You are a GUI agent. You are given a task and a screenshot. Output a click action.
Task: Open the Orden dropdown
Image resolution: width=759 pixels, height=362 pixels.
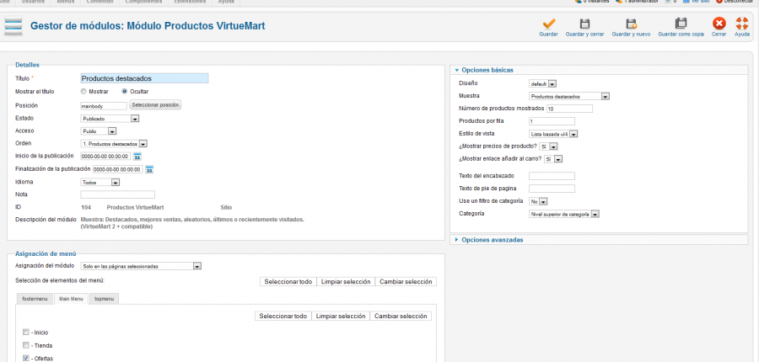click(114, 144)
